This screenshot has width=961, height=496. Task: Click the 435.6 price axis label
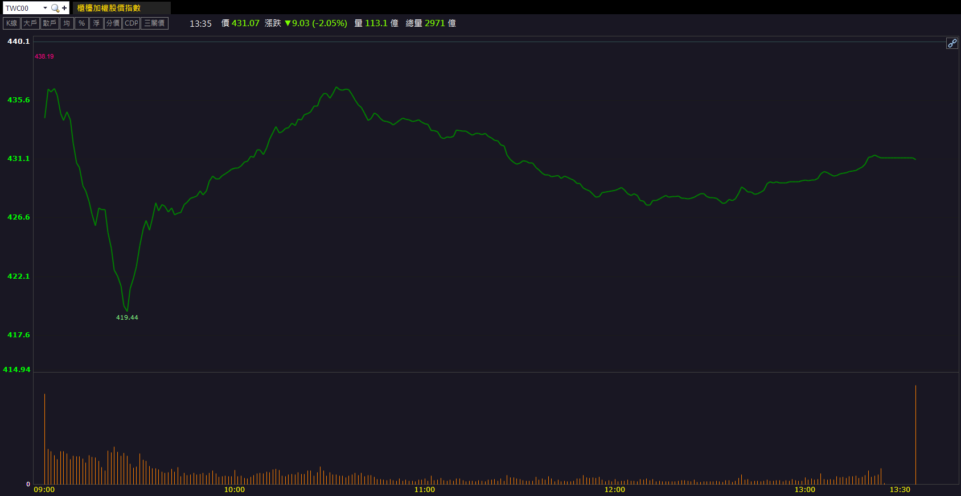[18, 100]
